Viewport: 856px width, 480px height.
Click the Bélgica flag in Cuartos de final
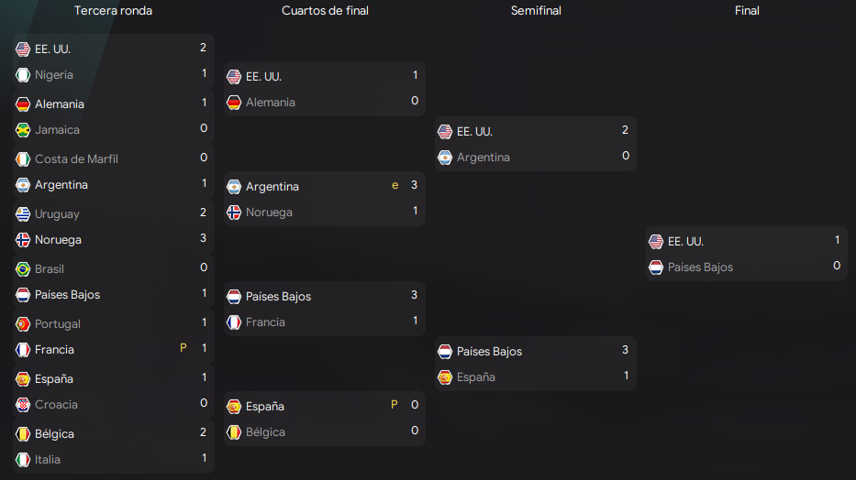234,432
